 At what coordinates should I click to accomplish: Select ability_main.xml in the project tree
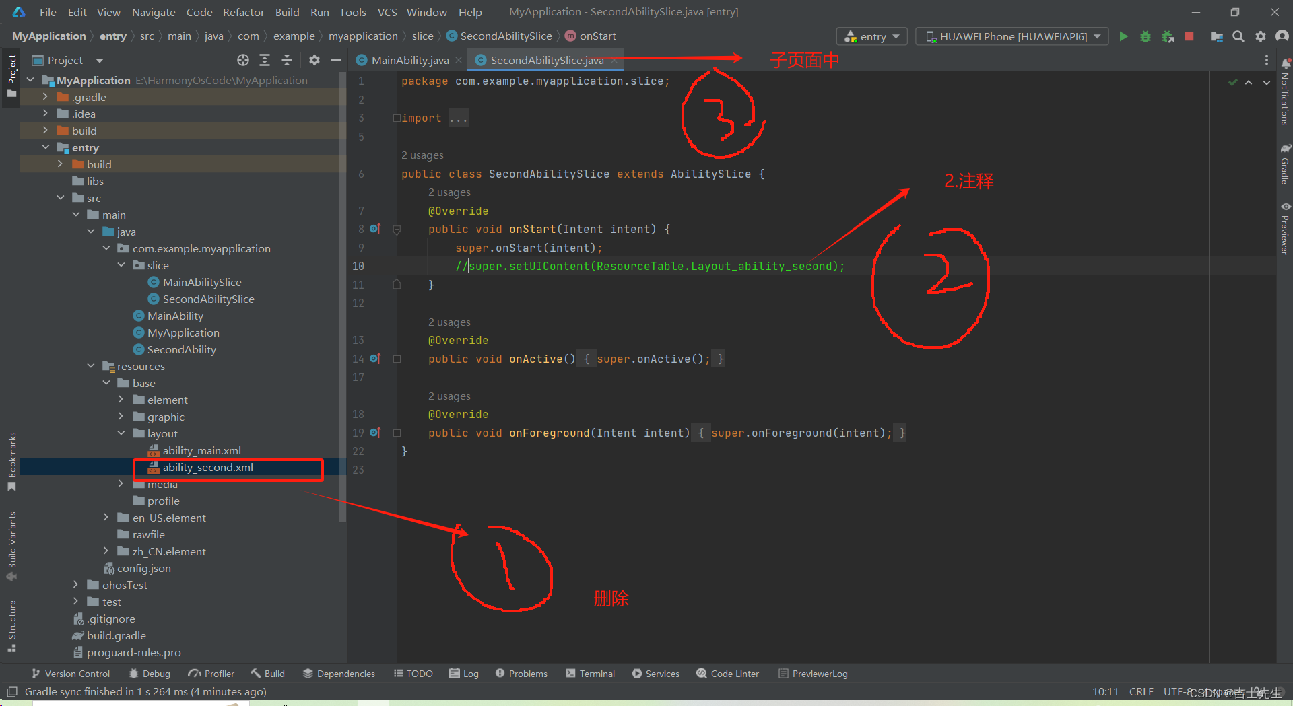[x=201, y=450]
